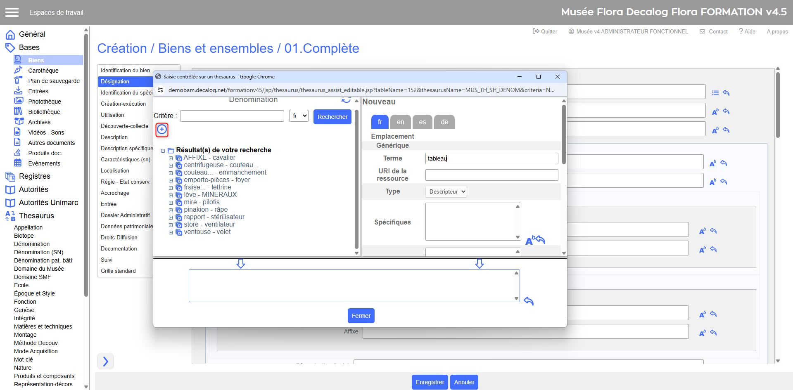Viewport: 793px width, 390px height.
Task: Click the undo arrow beside the selection box
Action: [529, 301]
